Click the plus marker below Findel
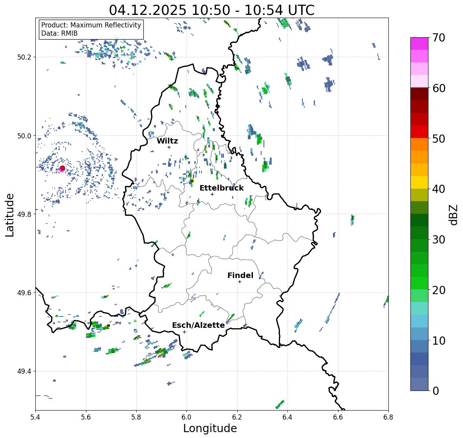Screen dimensions: 463x438 240,282
